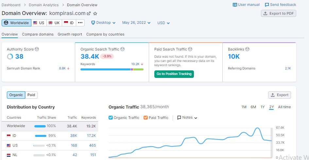Click the keywords distribution color bar
Viewport: 309px width, 160px height.
pyautogui.click(x=112, y=69)
